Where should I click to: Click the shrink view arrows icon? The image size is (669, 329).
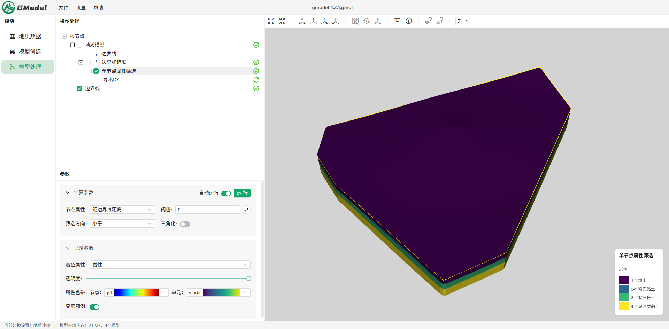pos(282,21)
